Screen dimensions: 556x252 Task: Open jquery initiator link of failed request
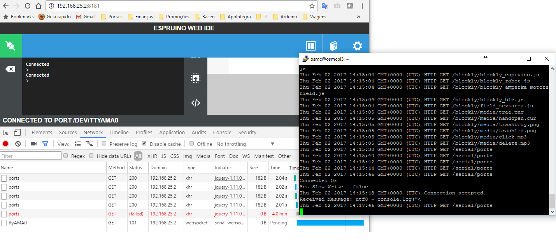[x=230, y=214]
